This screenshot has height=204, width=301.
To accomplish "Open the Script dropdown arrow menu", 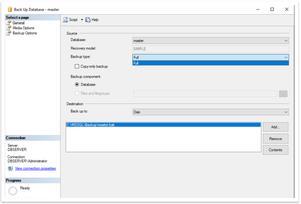I will pyautogui.click(x=82, y=20).
